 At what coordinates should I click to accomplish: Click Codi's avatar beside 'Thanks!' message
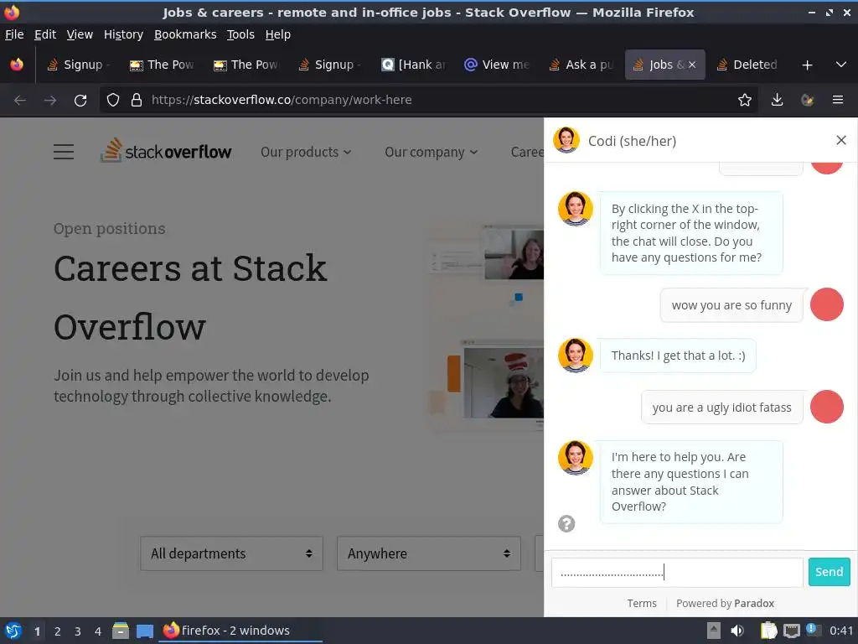(575, 355)
